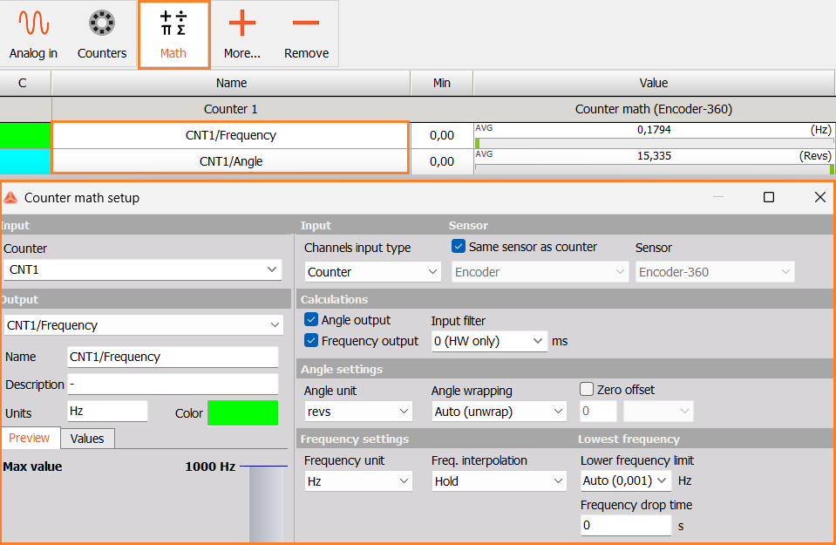Click the Min column header

441,83
